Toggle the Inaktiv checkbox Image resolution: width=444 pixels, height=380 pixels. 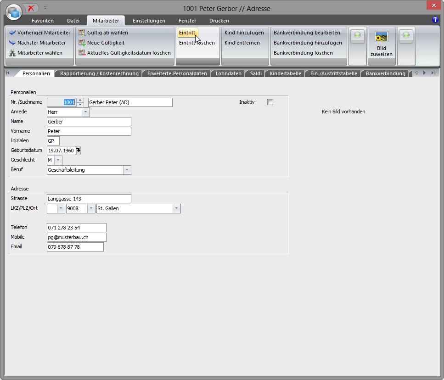click(270, 102)
